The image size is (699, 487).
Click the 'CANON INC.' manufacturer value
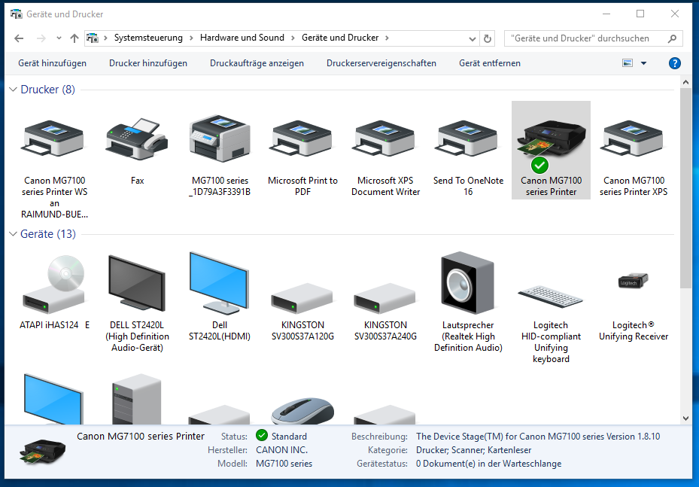point(281,450)
